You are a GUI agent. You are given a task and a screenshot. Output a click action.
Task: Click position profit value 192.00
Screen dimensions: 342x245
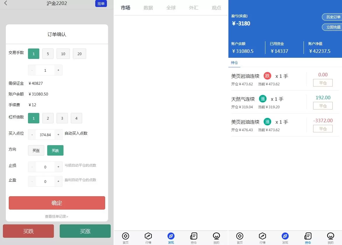tap(323, 98)
